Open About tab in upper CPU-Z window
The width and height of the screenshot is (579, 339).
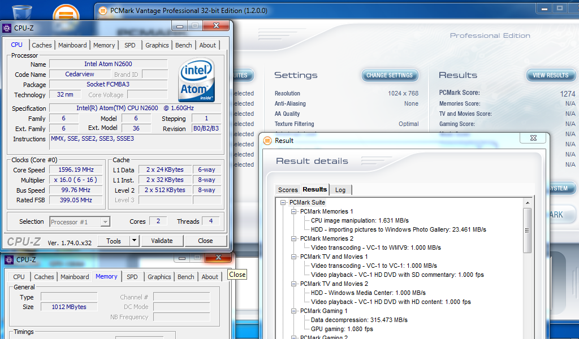pos(208,45)
